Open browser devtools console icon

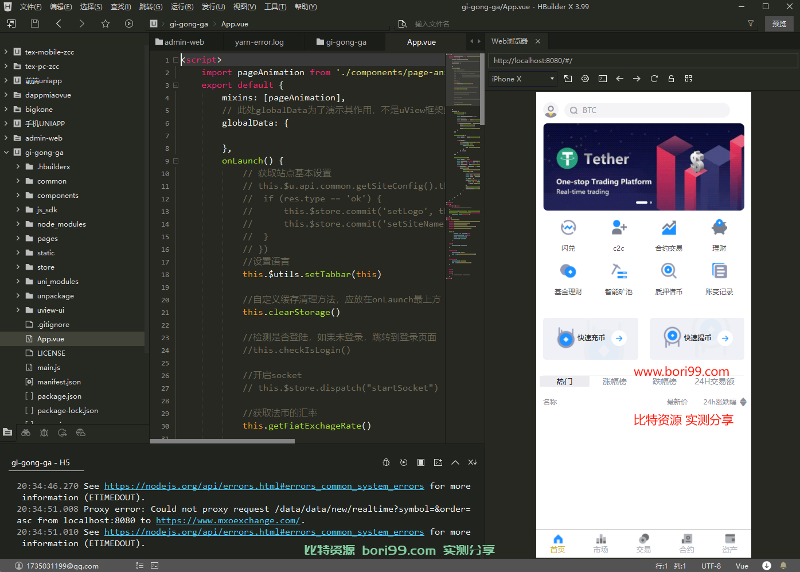coord(603,79)
